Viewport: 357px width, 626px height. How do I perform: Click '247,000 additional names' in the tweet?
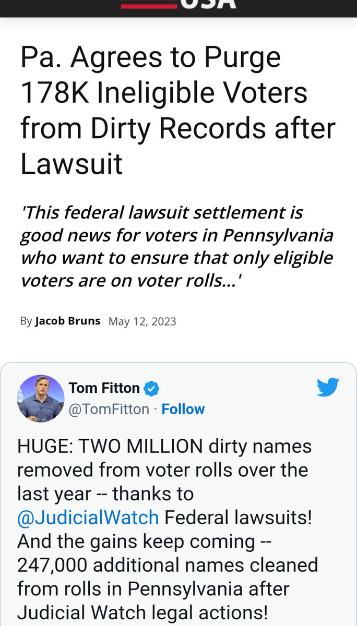coord(168,565)
